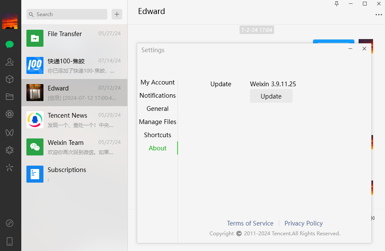
Task: Go to the Shortcuts settings tab
Action: [x=158, y=135]
